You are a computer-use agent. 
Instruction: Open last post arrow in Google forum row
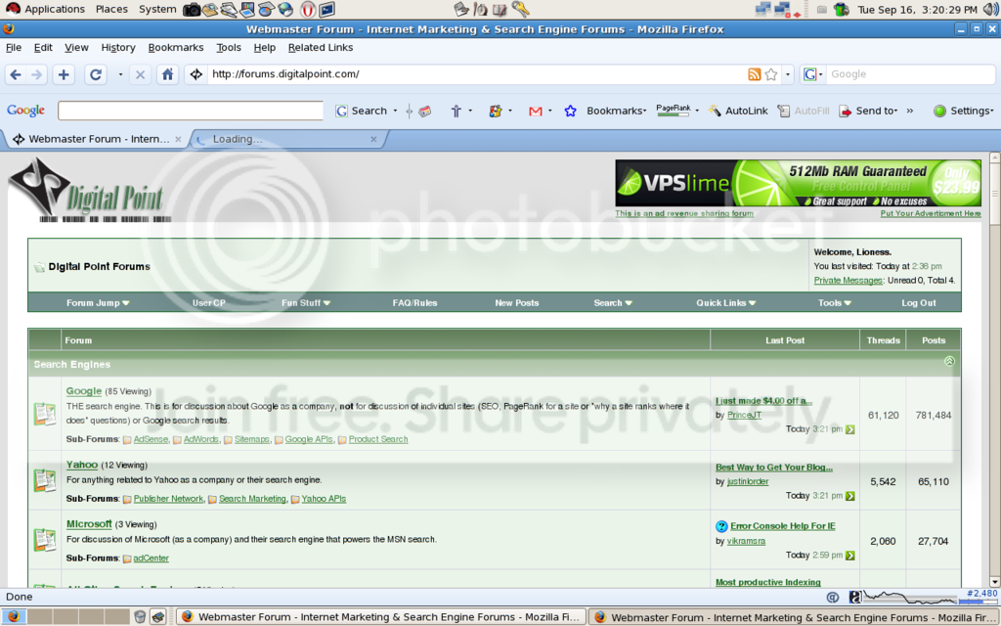click(849, 429)
